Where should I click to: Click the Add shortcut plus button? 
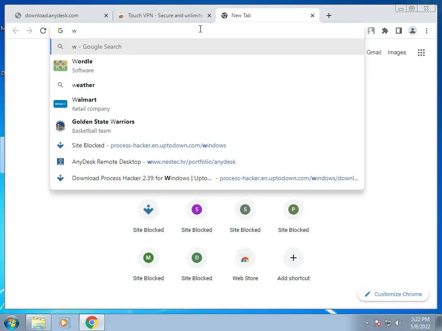(x=294, y=258)
